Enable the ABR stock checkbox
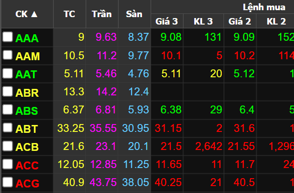 7,92
